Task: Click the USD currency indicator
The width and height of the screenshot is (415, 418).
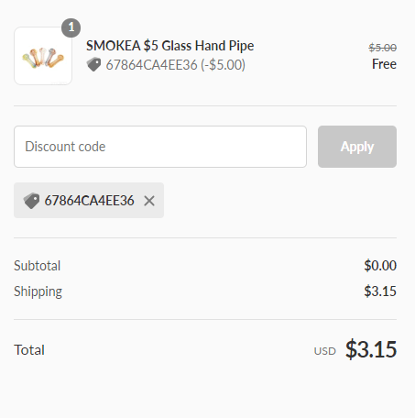Action: point(325,351)
